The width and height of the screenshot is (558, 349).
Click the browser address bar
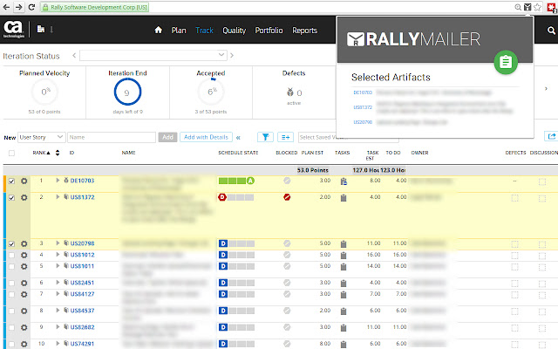(x=277, y=7)
